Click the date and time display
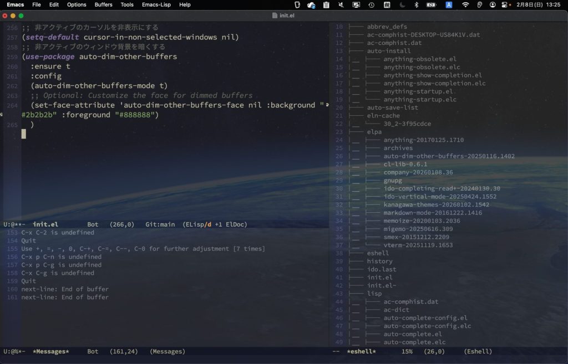This screenshot has width=568, height=364. [540, 4]
